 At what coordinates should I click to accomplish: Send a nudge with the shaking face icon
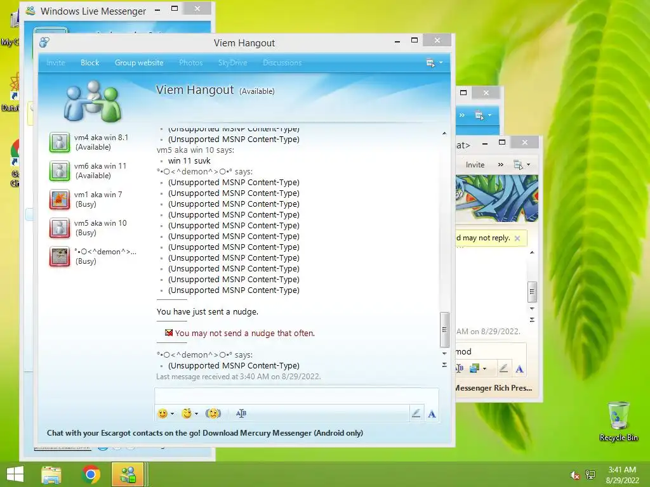(x=213, y=413)
